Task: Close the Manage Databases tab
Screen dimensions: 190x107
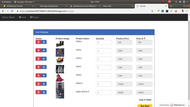Action: point(66,6)
